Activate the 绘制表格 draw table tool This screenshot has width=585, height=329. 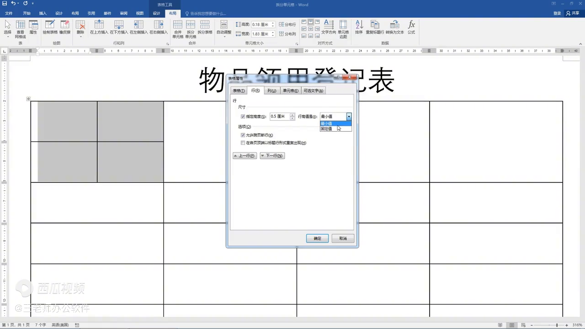(50, 27)
